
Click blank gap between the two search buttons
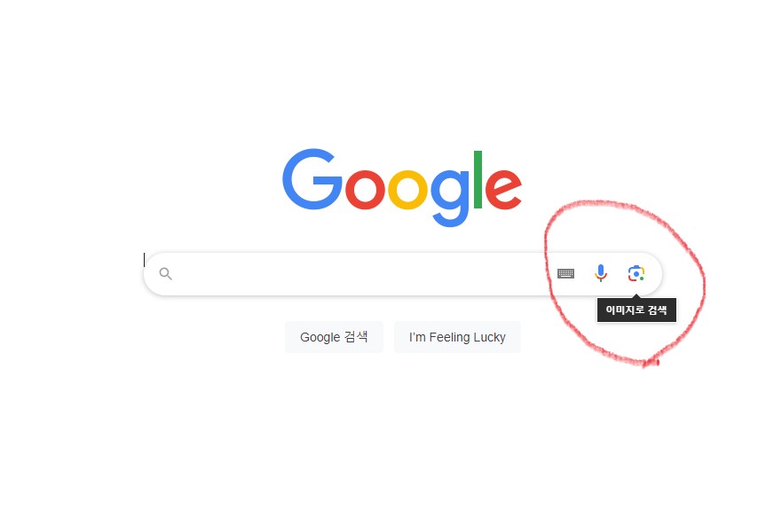[389, 337]
